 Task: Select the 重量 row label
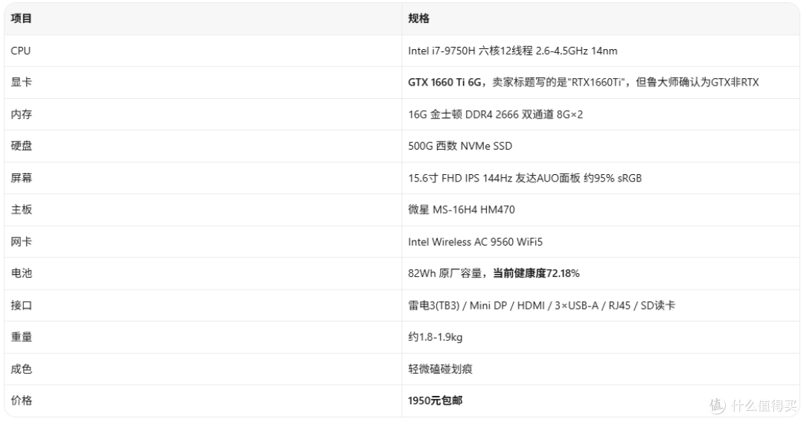(21, 337)
